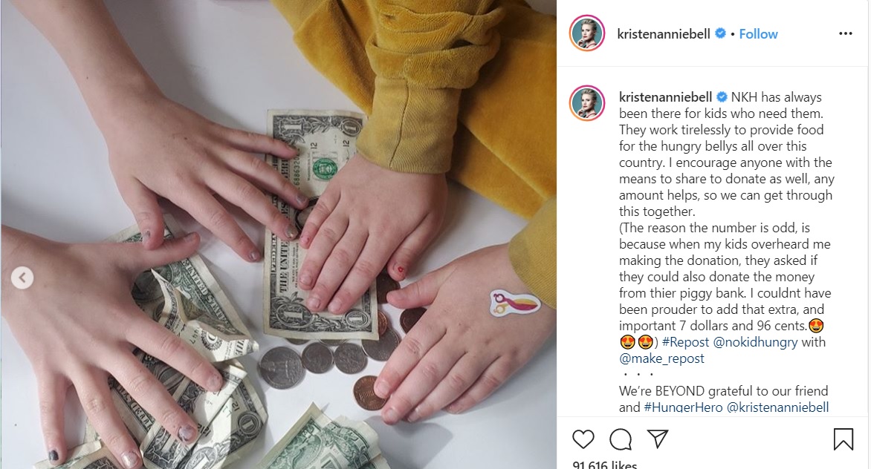Visit the @nokidhungry mention

pos(756,342)
